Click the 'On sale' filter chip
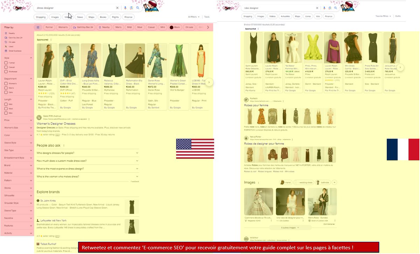Image resolution: width=420 pixels, height=254 pixels. (x=189, y=27)
